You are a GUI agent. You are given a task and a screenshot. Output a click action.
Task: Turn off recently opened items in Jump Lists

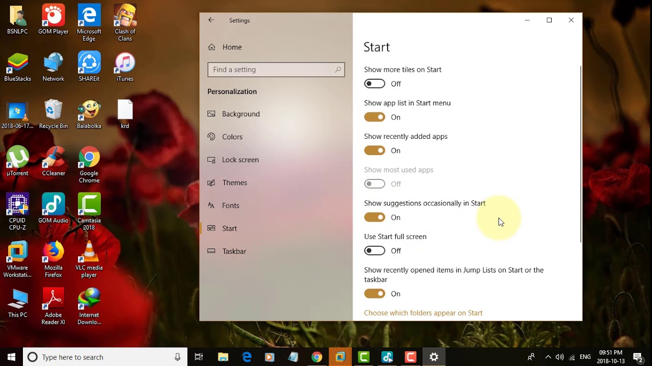[374, 294]
